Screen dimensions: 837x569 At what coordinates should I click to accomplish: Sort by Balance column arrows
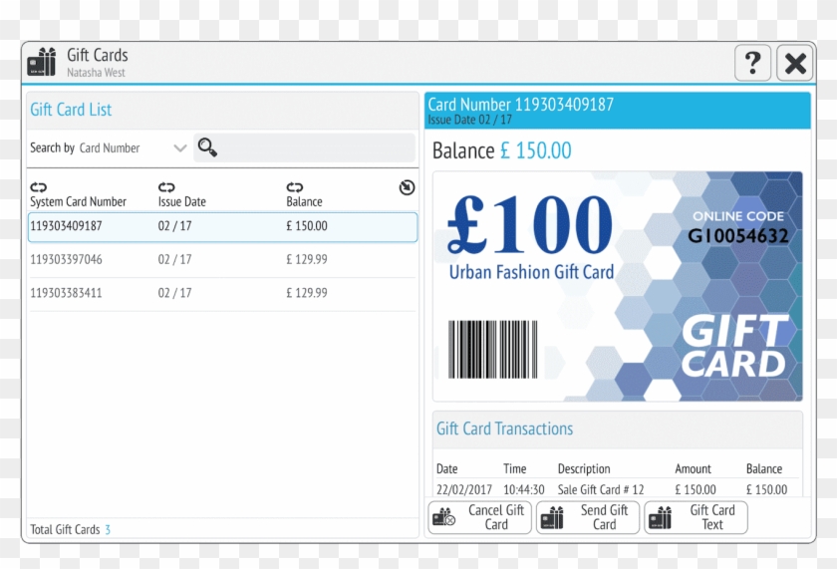point(295,187)
